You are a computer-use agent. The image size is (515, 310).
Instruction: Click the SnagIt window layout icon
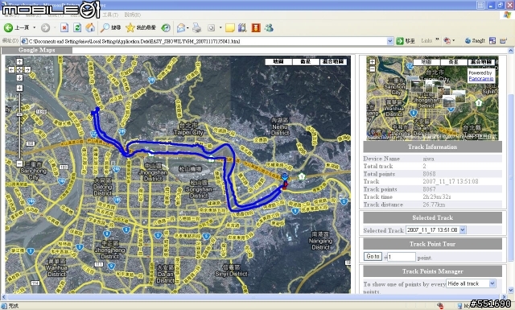(492, 41)
